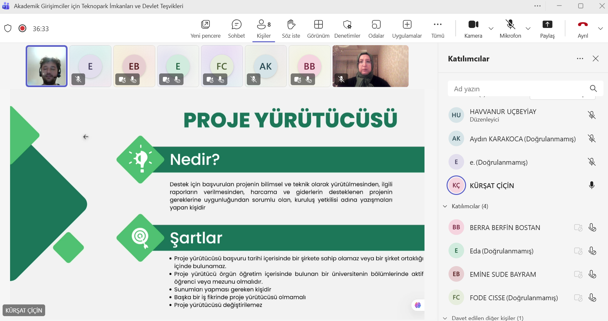Close the Katılımcılar side panel
Screen dimensions: 608x321
(595, 58)
